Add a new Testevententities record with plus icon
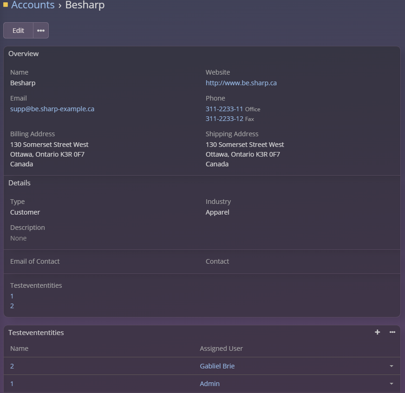 pos(377,332)
